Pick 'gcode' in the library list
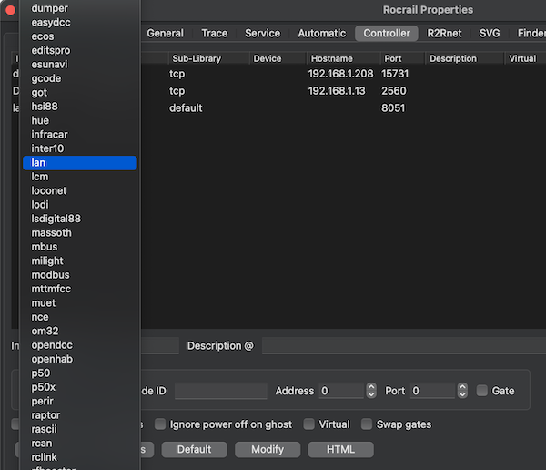Image resolution: width=546 pixels, height=470 pixels. pos(80,78)
